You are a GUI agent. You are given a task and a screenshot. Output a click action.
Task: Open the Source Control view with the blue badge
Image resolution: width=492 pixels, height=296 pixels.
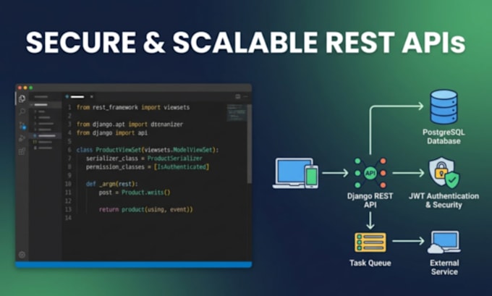[x=22, y=125]
